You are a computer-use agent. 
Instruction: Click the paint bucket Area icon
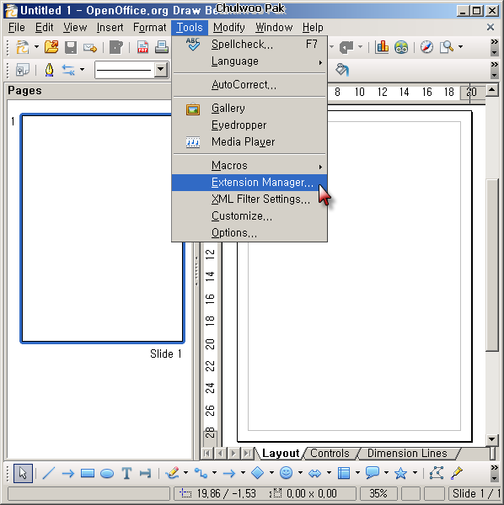click(x=342, y=70)
